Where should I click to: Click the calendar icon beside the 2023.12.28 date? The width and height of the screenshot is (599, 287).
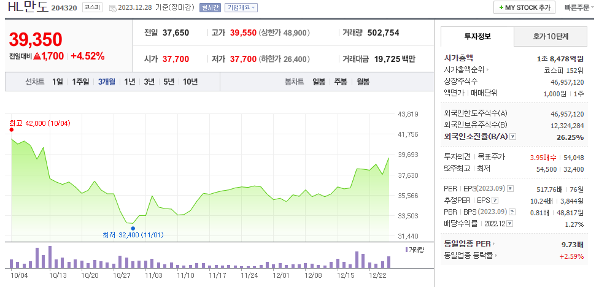[112, 8]
